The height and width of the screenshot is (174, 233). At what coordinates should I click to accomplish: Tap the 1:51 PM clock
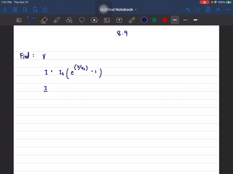(x=6, y=2)
